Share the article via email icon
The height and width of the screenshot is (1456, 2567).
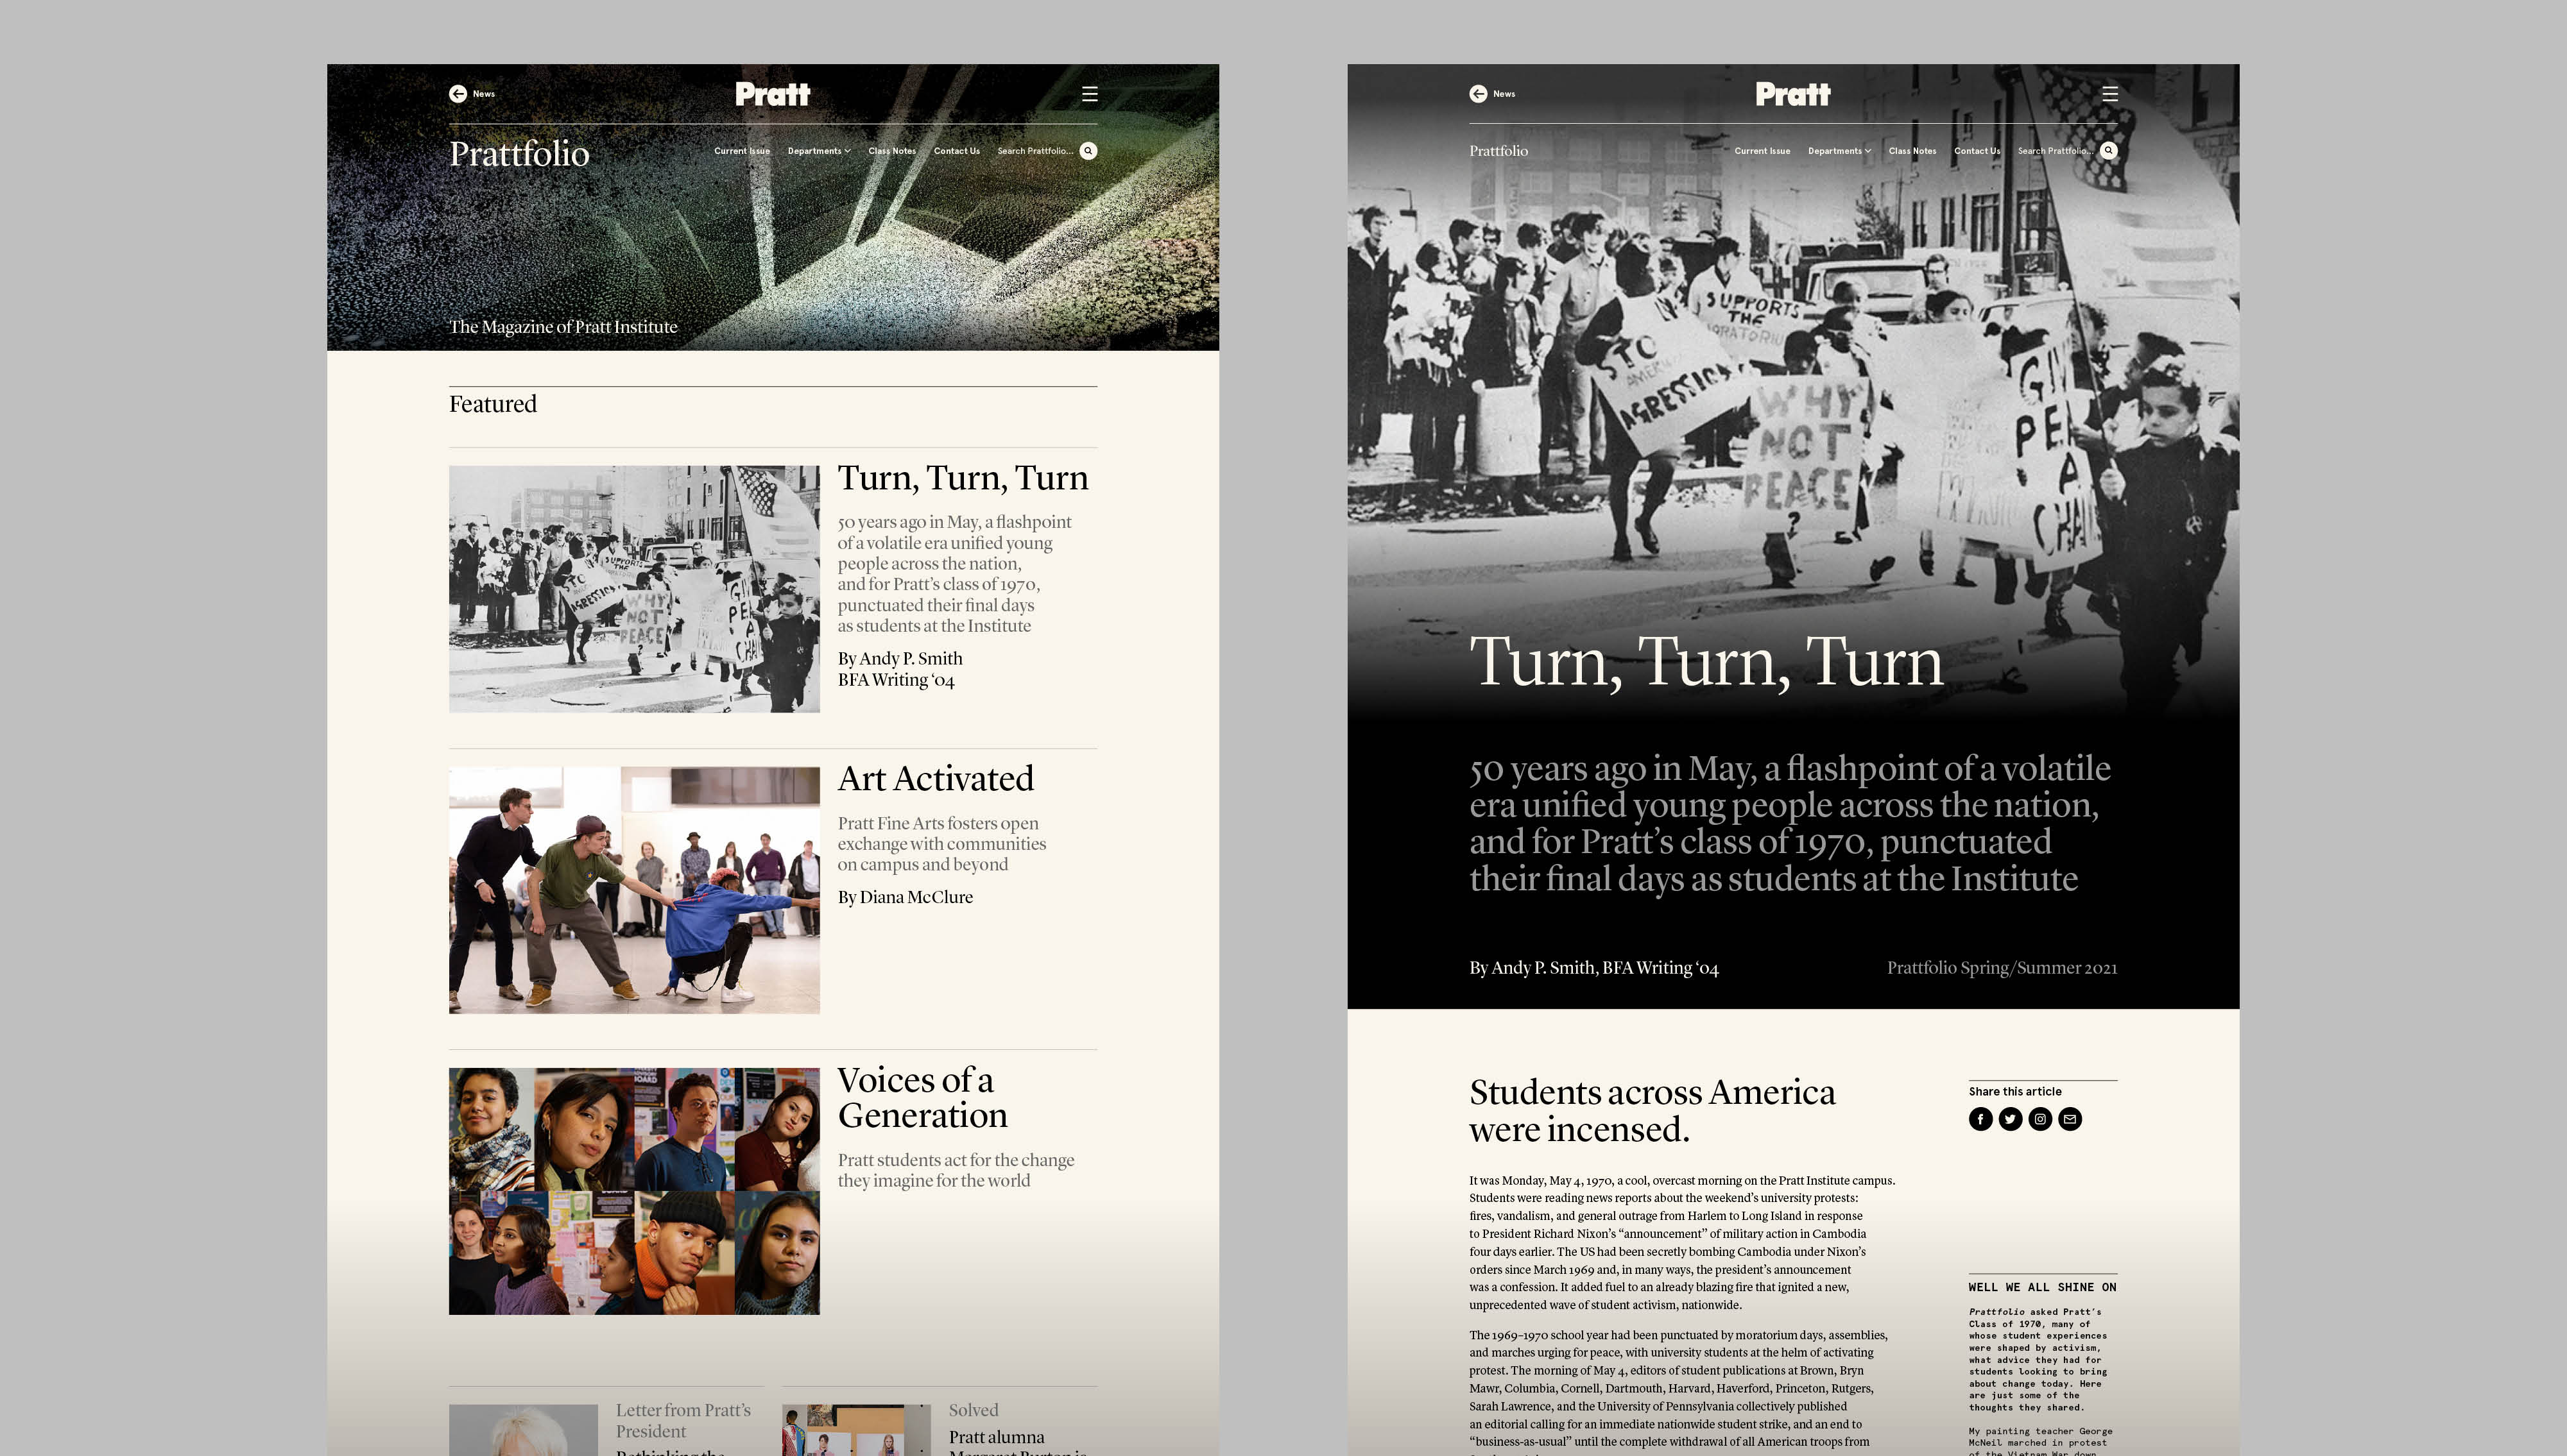[x=2070, y=1119]
